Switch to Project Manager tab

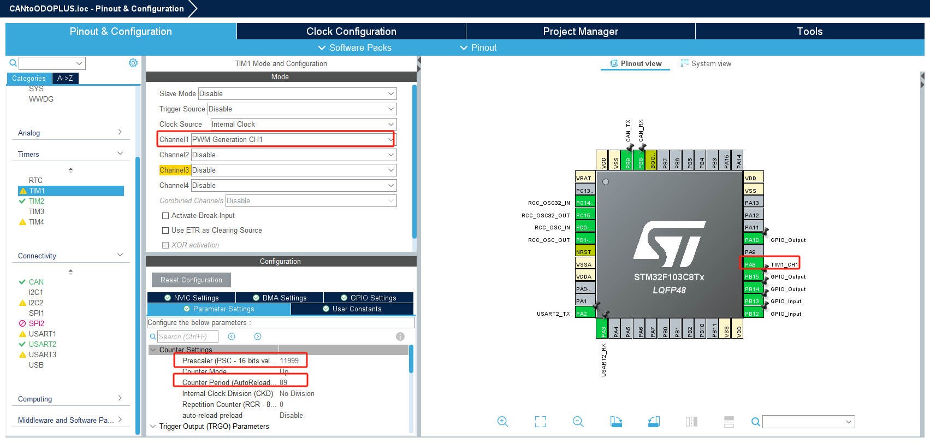tap(580, 31)
